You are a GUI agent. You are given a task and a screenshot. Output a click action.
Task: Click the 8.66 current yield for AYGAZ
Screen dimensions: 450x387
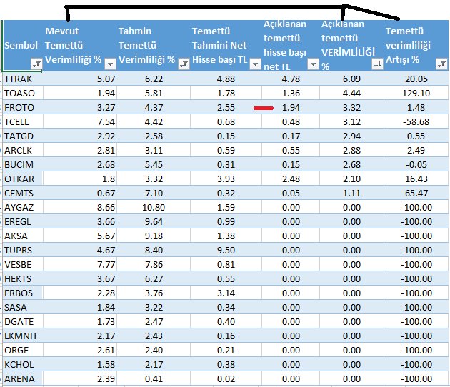pyautogui.click(x=106, y=207)
